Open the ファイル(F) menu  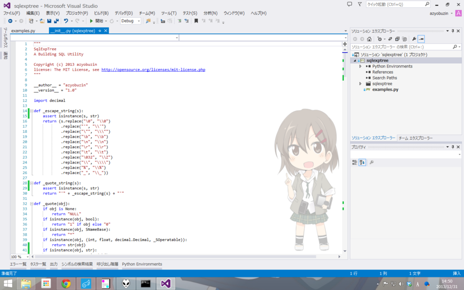tap(12, 13)
